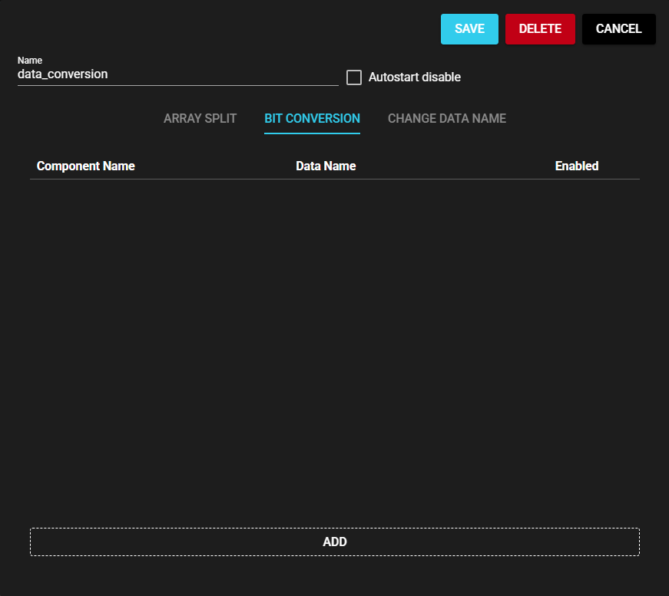Click the underline beneath the Name field
This screenshot has height=596, width=669.
177,85
